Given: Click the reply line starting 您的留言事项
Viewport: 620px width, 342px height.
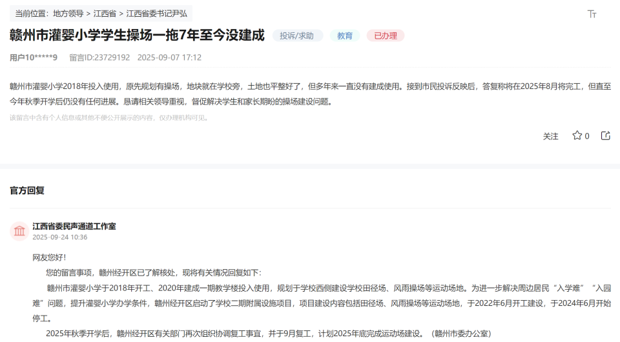Looking at the screenshot, I should 154,273.
